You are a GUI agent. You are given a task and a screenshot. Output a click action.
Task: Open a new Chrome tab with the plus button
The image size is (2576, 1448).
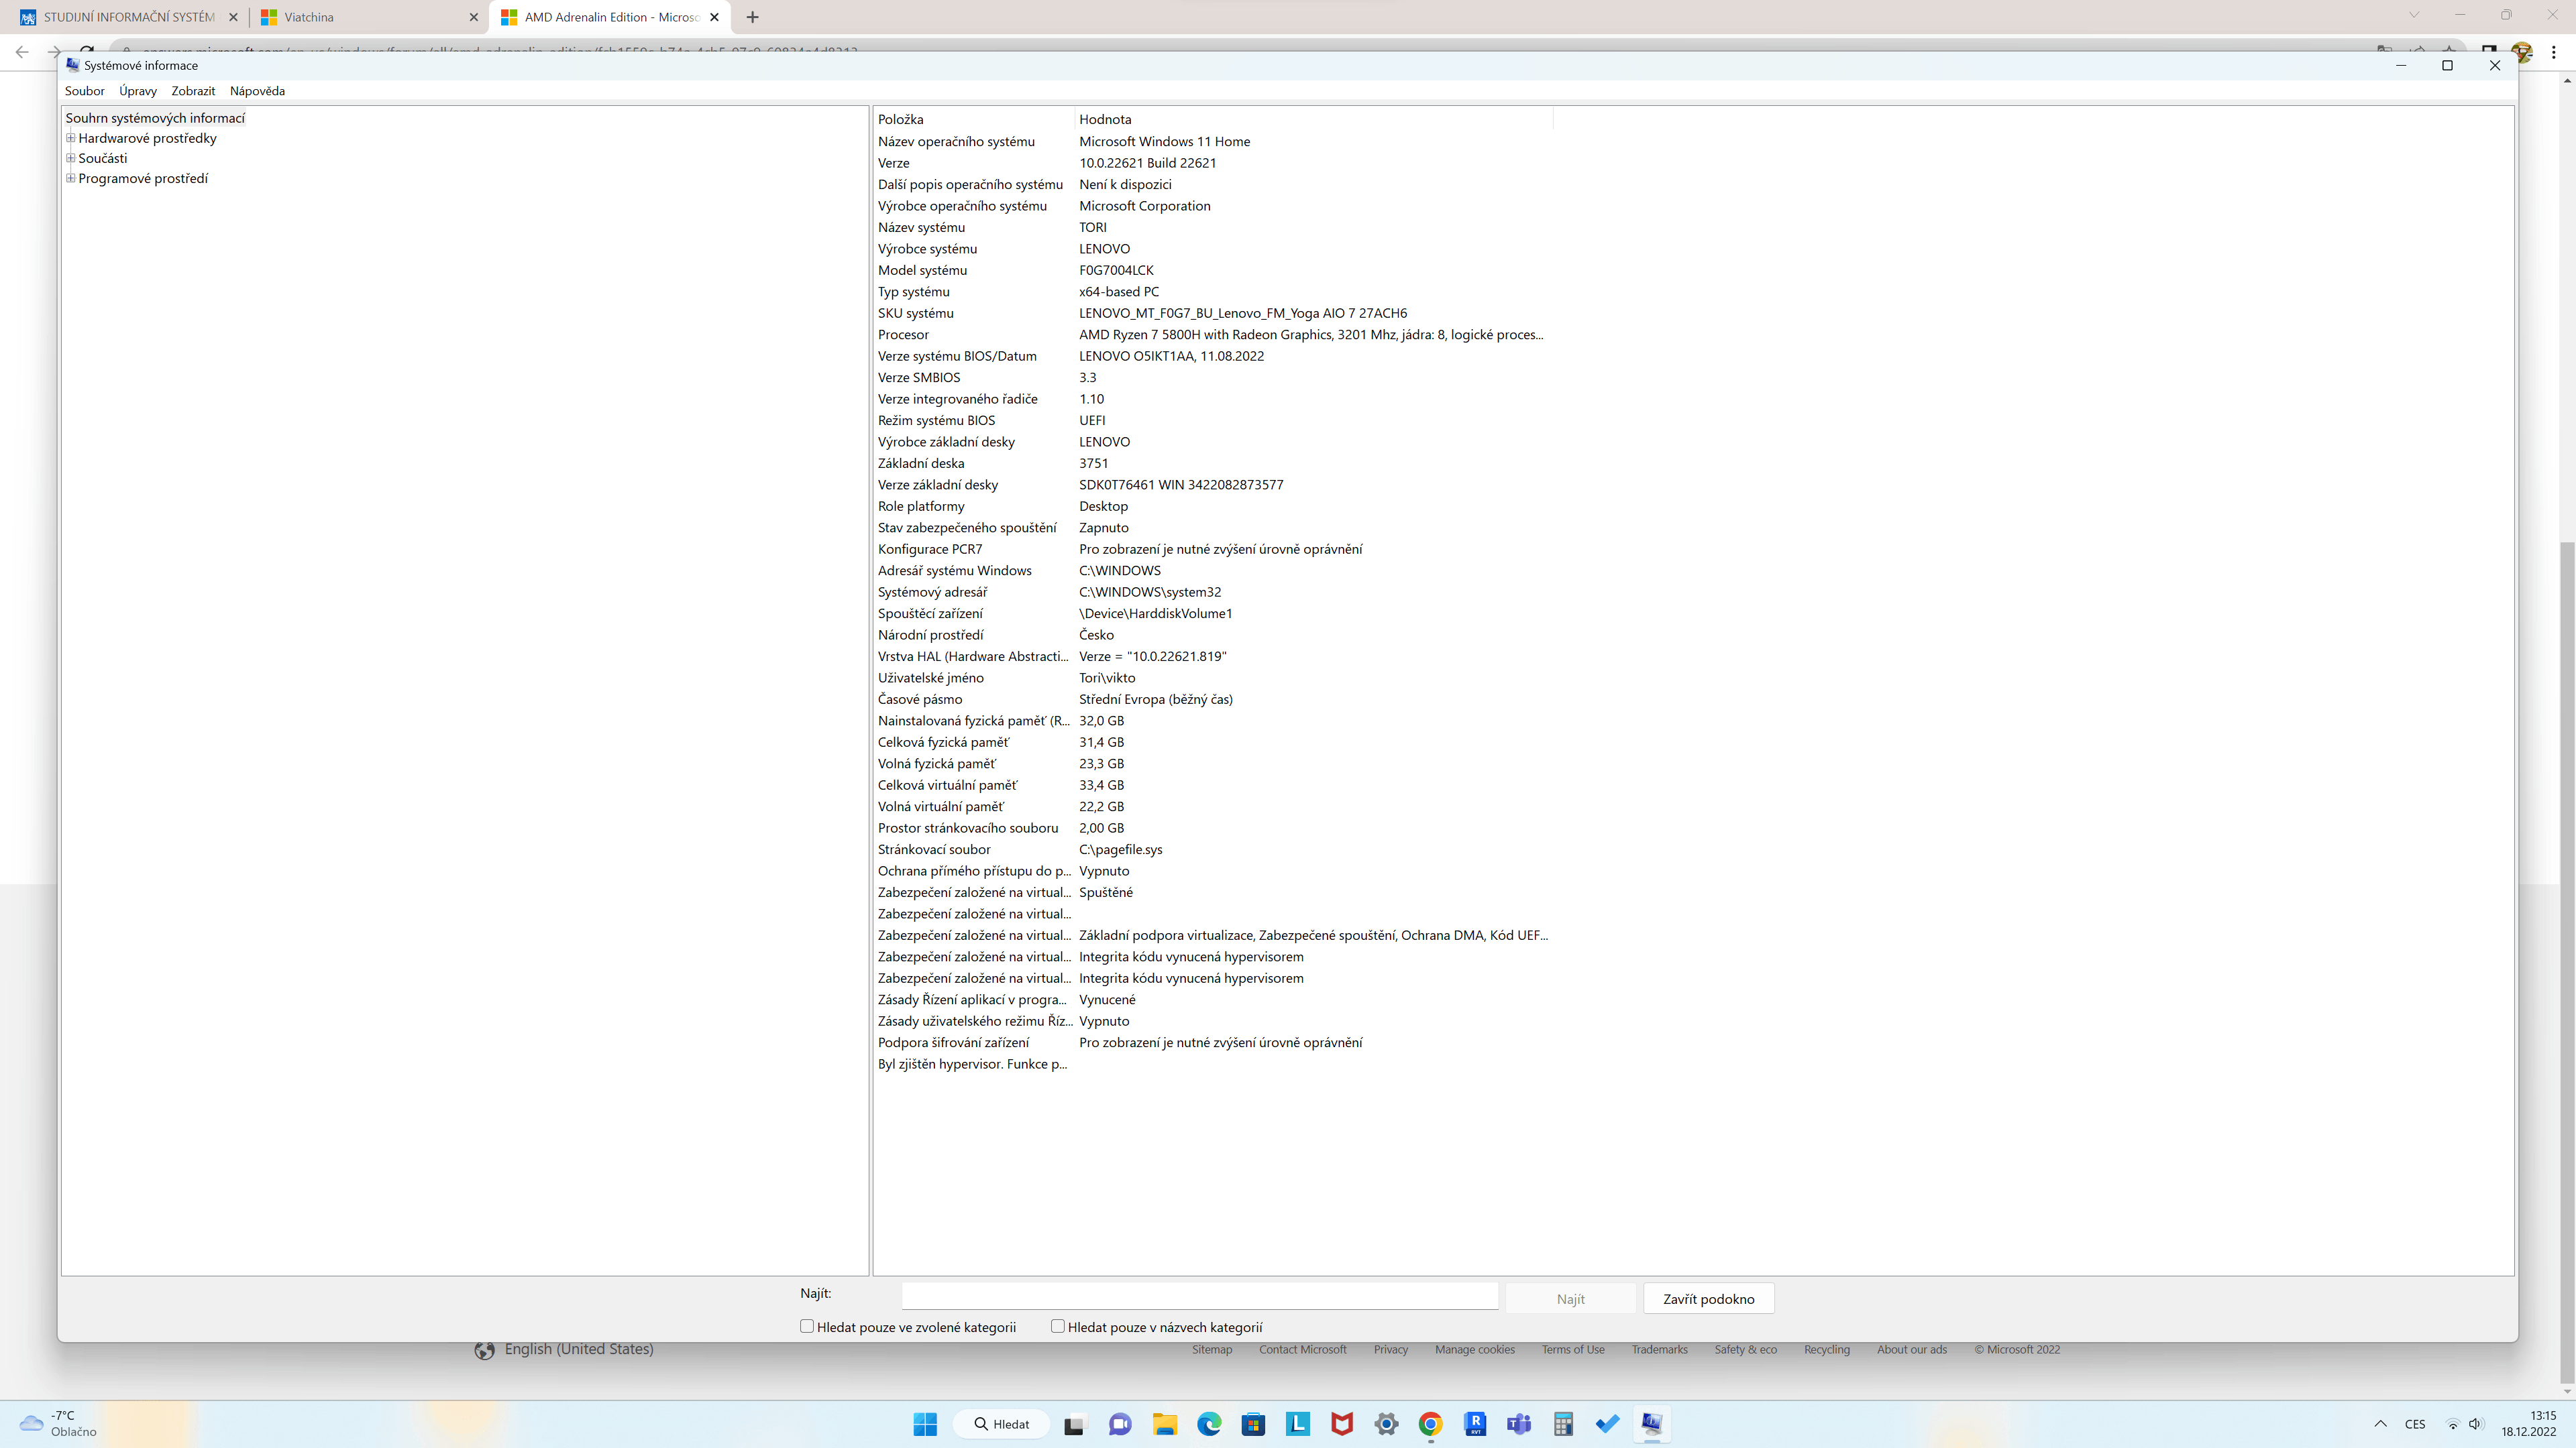tap(752, 17)
